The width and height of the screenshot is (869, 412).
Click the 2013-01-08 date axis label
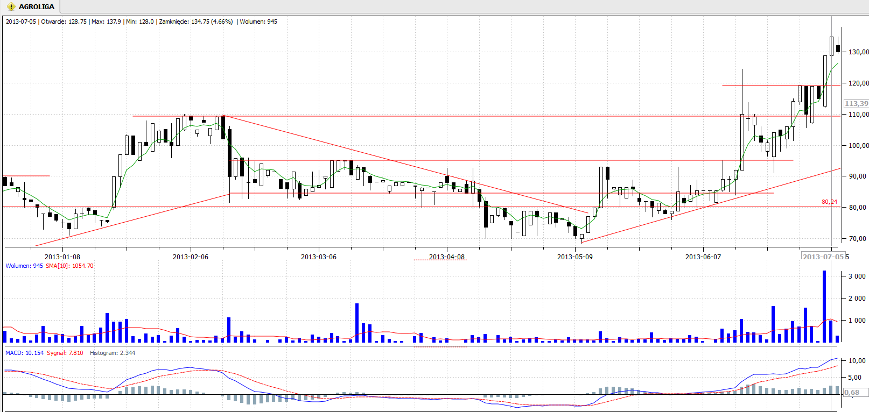click(62, 257)
